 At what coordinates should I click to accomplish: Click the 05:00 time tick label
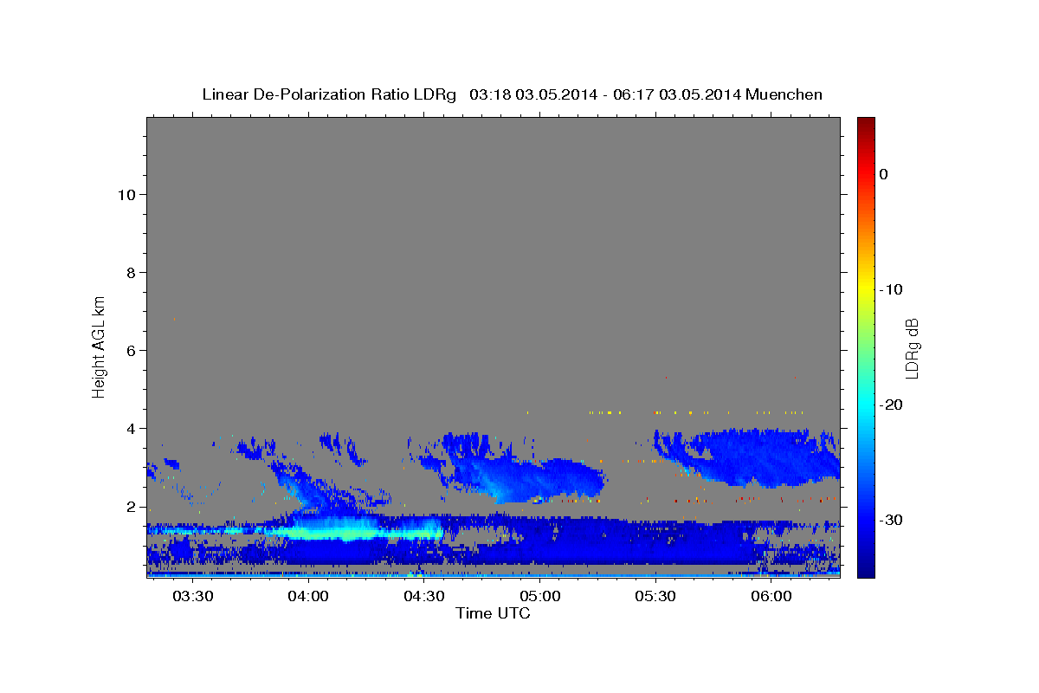pyautogui.click(x=540, y=597)
